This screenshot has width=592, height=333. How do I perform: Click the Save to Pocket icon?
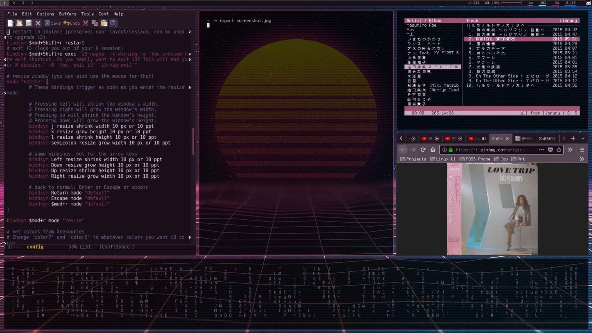(x=550, y=150)
